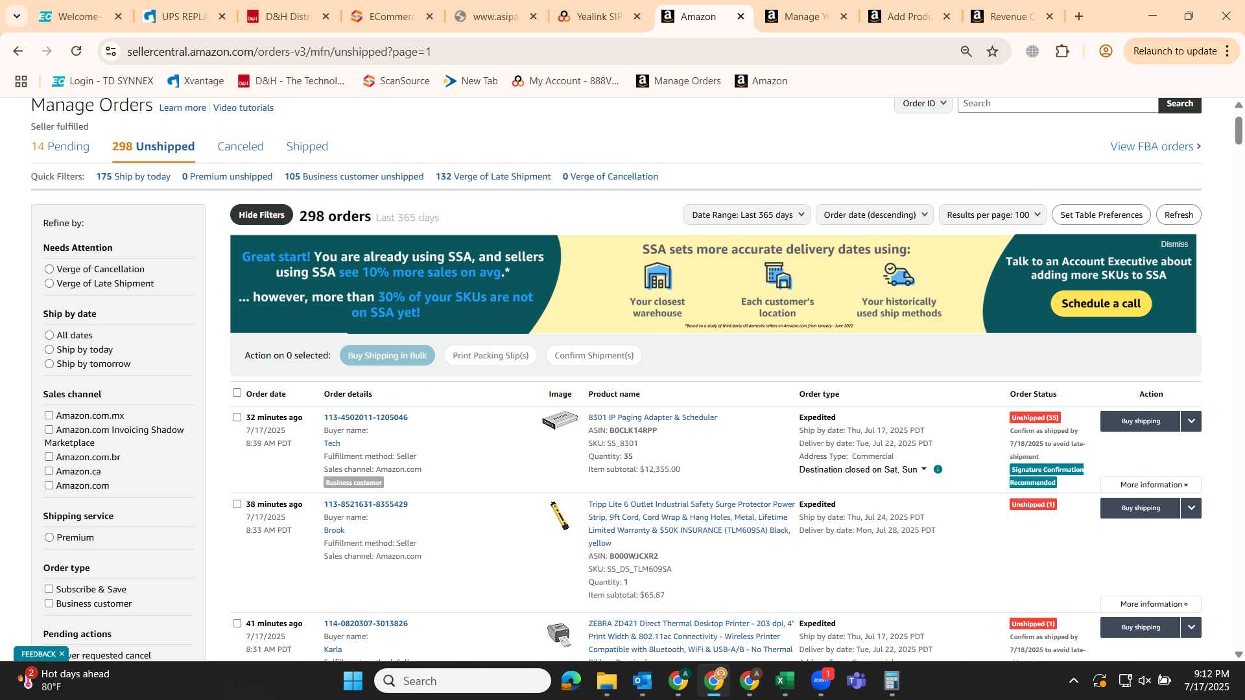Bookmark this page with the star icon
The width and height of the screenshot is (1245, 700).
click(992, 51)
